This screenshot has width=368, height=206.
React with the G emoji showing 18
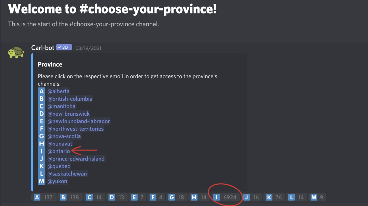click(176, 197)
